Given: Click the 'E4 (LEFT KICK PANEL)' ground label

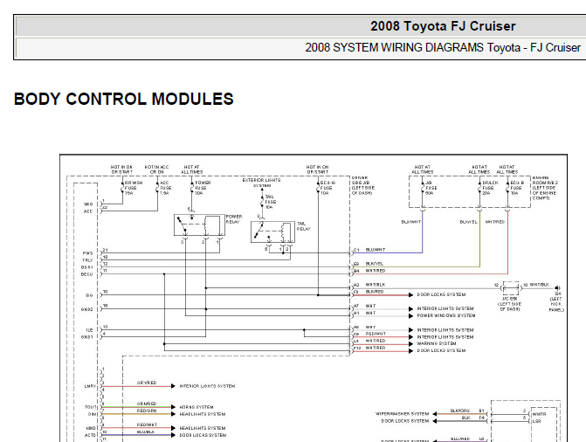Looking at the screenshot, I should point(556,302).
